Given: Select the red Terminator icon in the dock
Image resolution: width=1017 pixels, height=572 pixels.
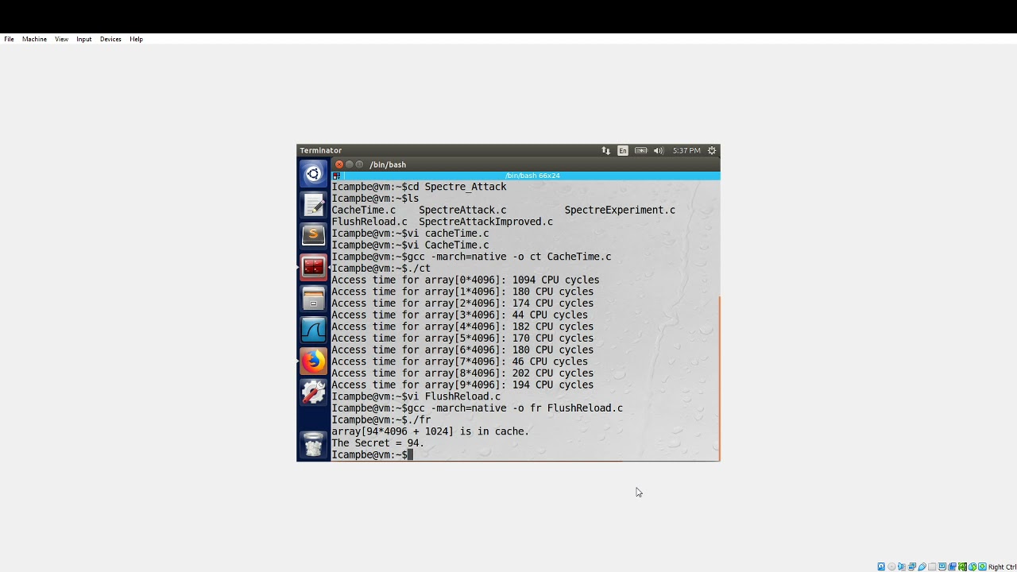Looking at the screenshot, I should point(313,267).
